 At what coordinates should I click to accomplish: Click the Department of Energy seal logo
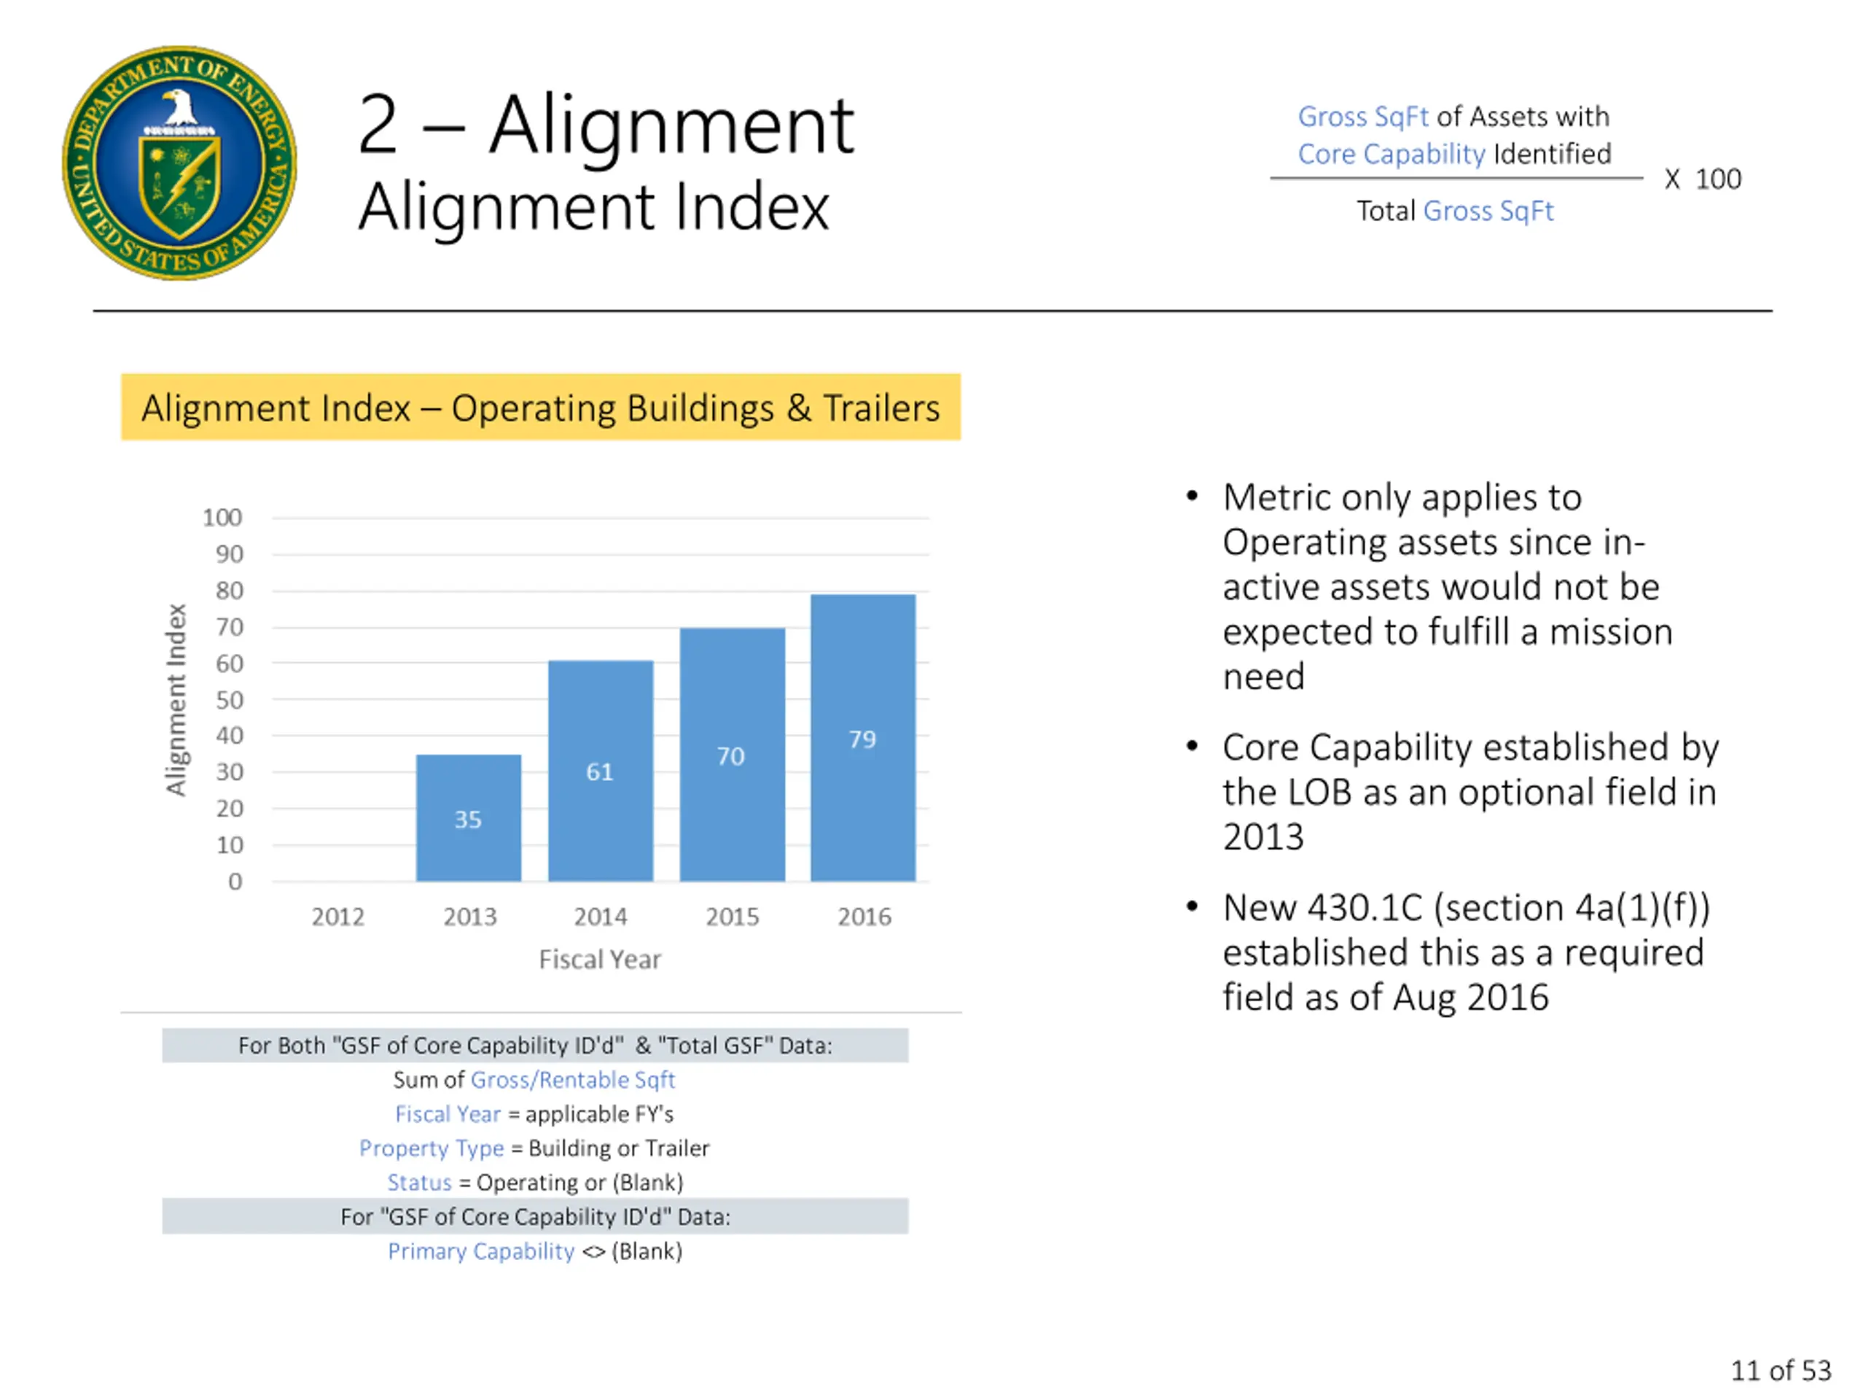pyautogui.click(x=179, y=163)
